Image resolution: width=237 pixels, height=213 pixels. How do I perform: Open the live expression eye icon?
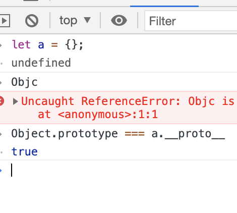pos(119,21)
